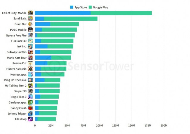Click the 100M x-axis tick label
The height and width of the screenshot is (134, 190).
coord(99,126)
